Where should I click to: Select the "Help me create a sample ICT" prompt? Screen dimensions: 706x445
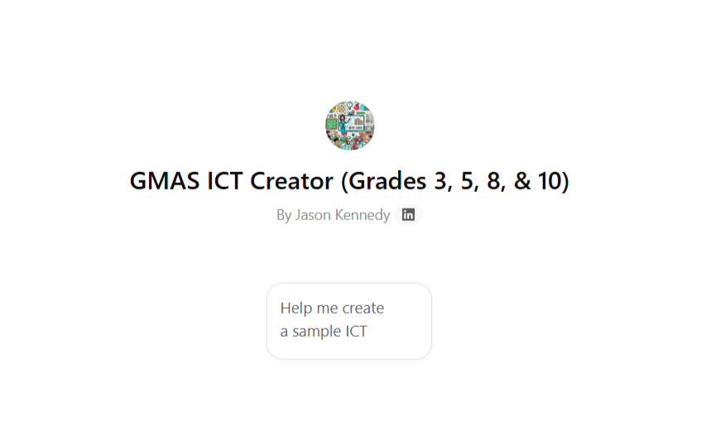[348, 320]
